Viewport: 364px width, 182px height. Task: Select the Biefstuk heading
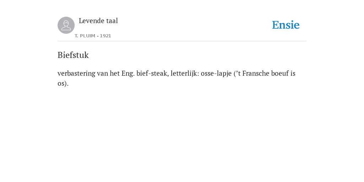tap(73, 55)
